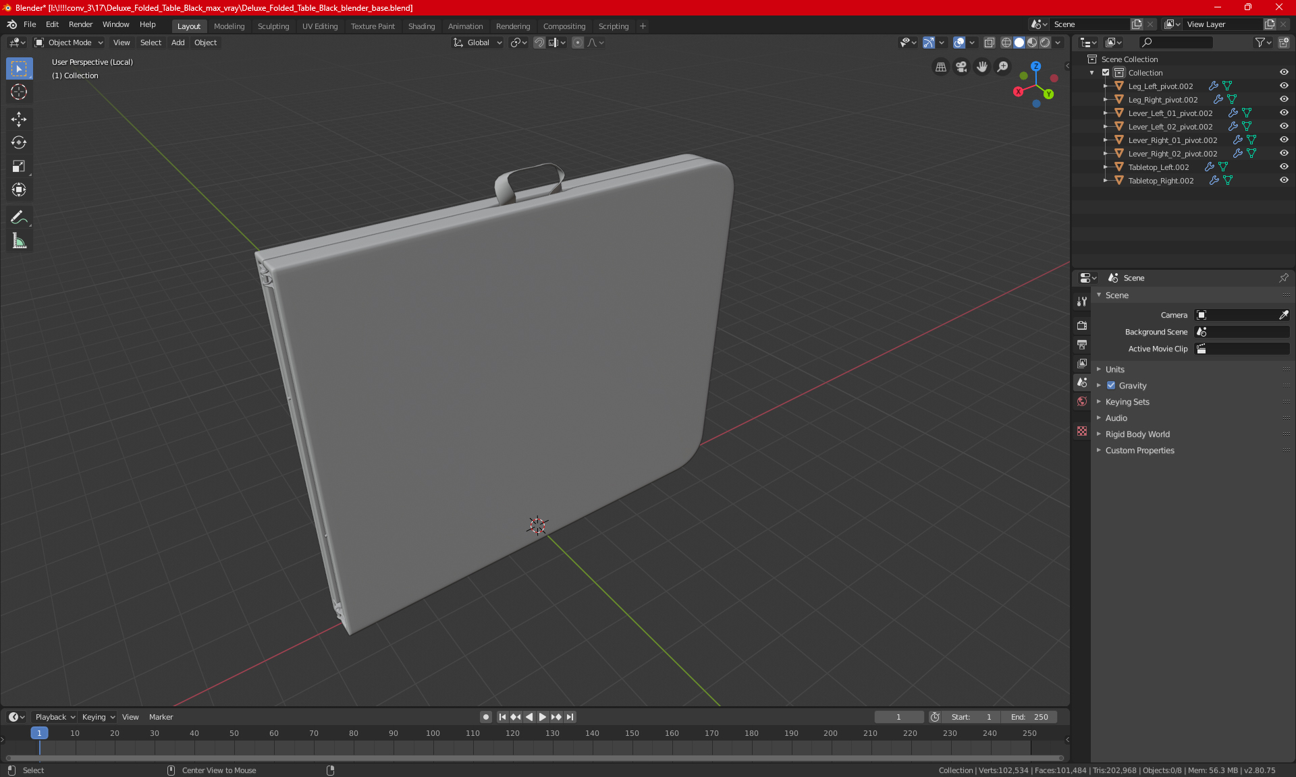Open the Output properties tab
This screenshot has width=1296, height=777.
point(1082,345)
